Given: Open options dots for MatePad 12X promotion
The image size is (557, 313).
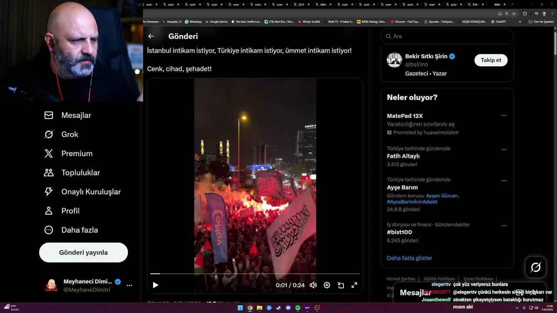Looking at the screenshot, I should (x=504, y=116).
